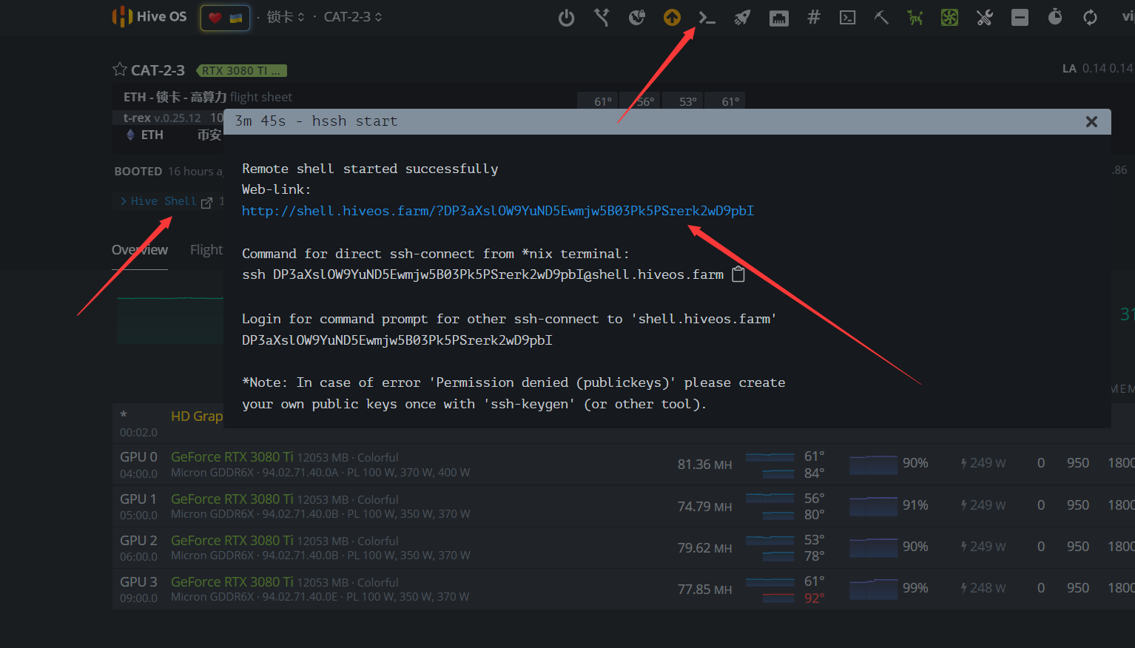The height and width of the screenshot is (648, 1135).
Task: Click the ETH coin label
Action: (x=152, y=135)
